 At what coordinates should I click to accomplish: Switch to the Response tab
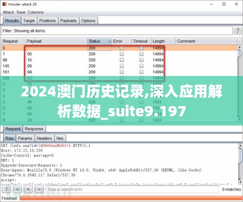point(34,129)
